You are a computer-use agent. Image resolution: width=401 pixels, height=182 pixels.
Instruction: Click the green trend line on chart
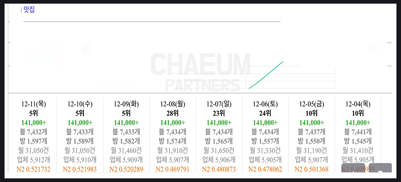tap(267, 74)
